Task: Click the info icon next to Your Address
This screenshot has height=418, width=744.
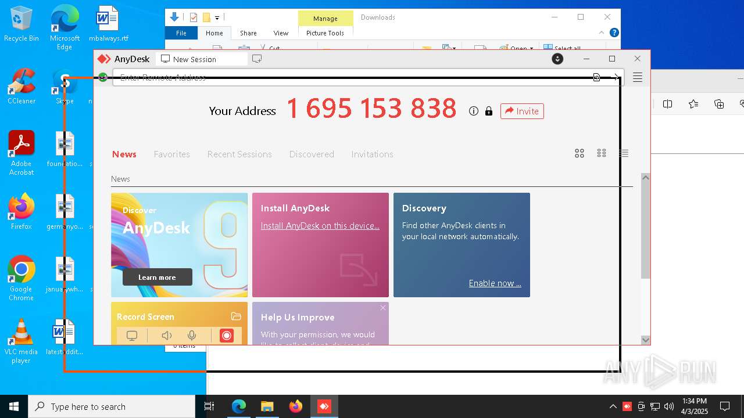Action: point(474,111)
